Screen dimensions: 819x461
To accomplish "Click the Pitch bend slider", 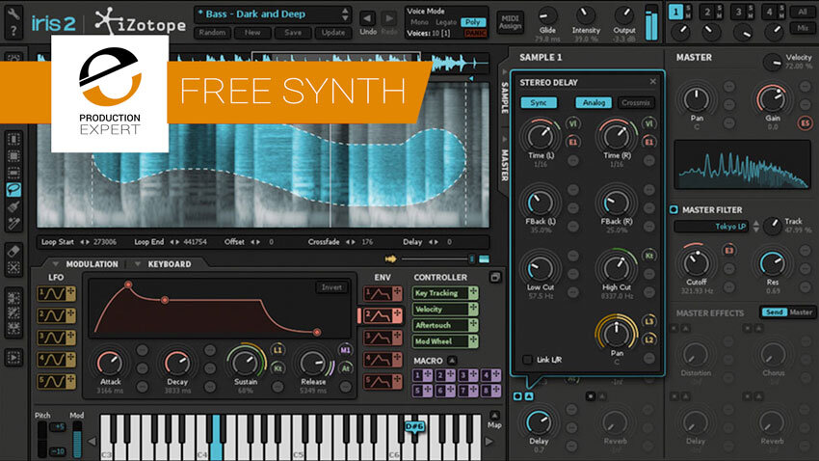I will coord(42,439).
